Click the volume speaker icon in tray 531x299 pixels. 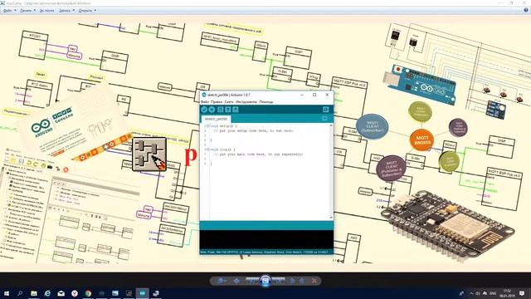478,293
